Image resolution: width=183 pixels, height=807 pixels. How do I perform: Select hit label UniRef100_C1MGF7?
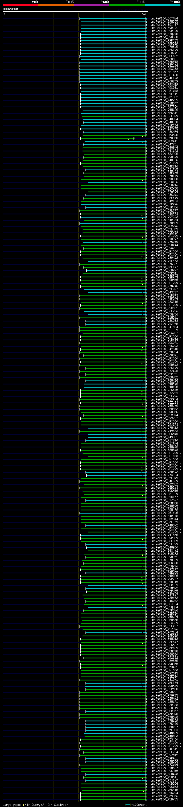tap(164, 104)
